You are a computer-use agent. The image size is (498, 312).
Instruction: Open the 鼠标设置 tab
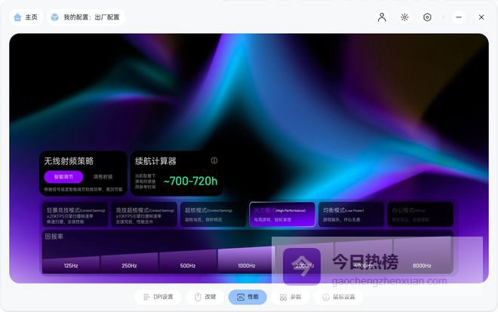click(338, 297)
